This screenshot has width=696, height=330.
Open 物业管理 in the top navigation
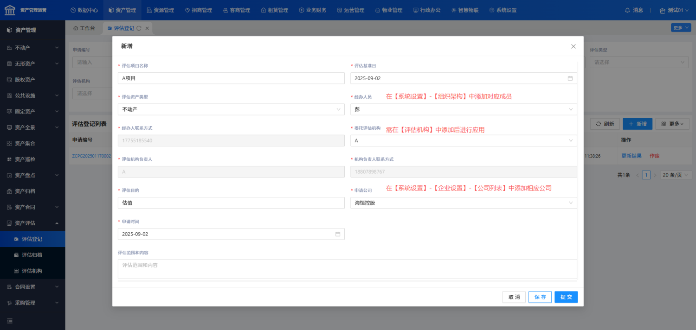pyautogui.click(x=388, y=10)
